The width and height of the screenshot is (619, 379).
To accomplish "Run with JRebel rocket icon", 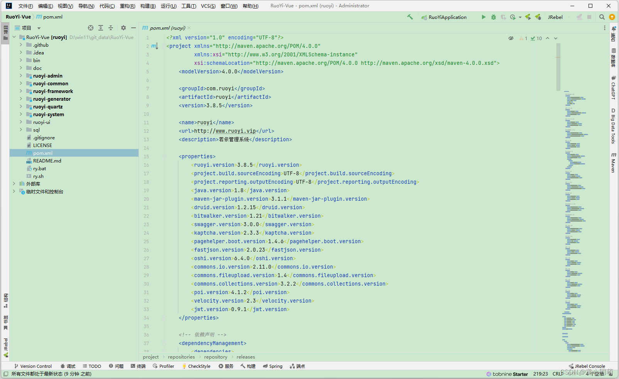I will [528, 17].
